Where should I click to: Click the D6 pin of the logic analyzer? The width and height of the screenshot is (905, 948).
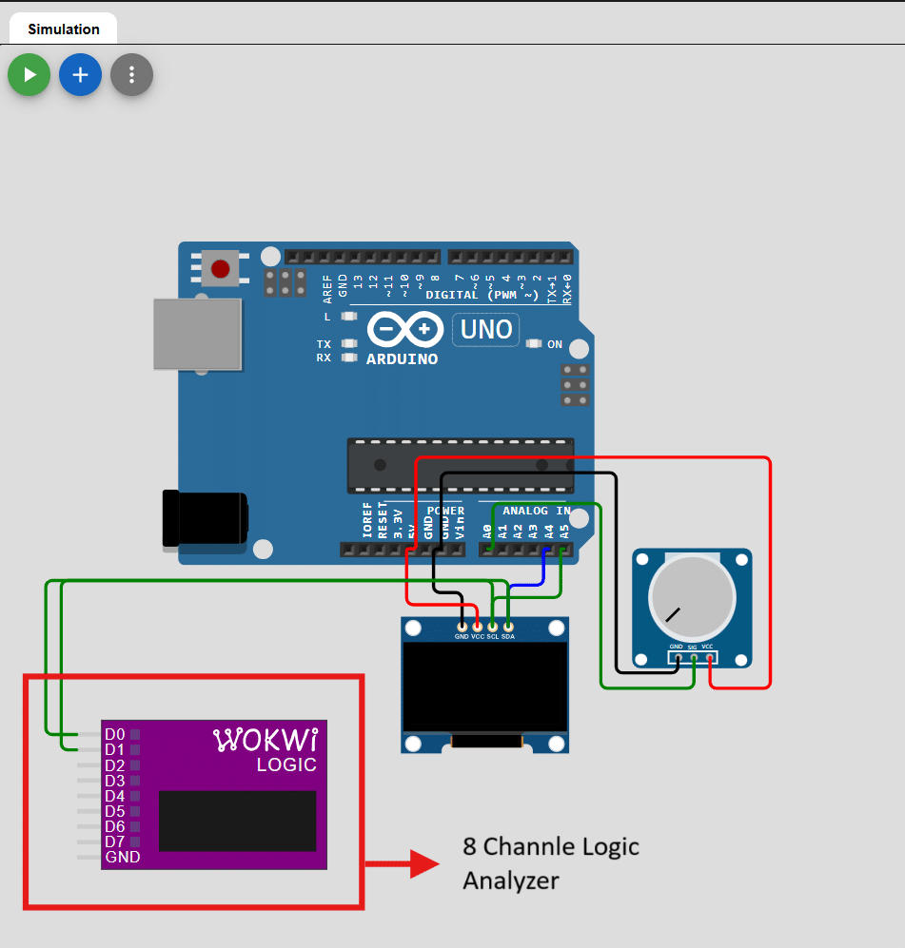click(x=89, y=826)
